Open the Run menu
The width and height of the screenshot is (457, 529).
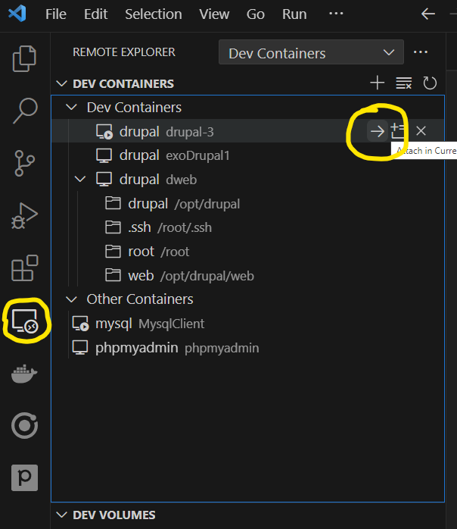click(x=294, y=14)
